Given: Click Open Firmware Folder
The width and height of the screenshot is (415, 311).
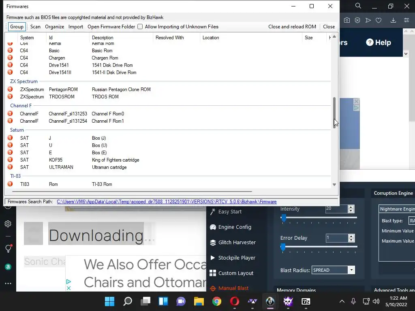Looking at the screenshot, I should 111,27.
